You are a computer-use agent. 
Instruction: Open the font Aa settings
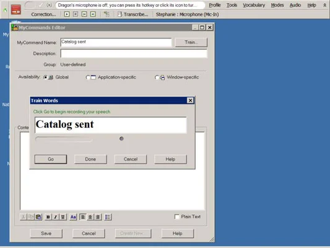(73, 217)
